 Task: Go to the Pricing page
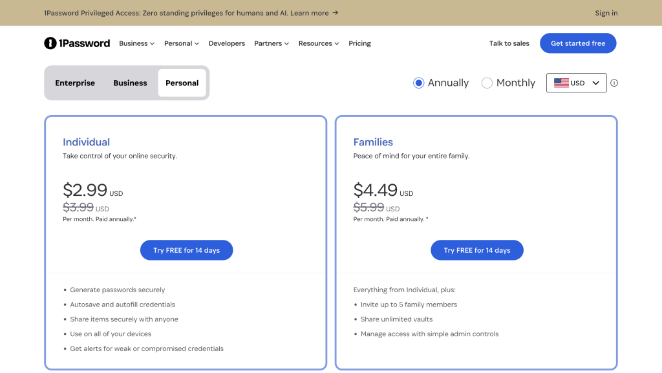point(359,43)
